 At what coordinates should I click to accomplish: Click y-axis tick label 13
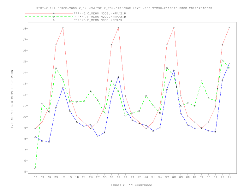coord(24,84)
